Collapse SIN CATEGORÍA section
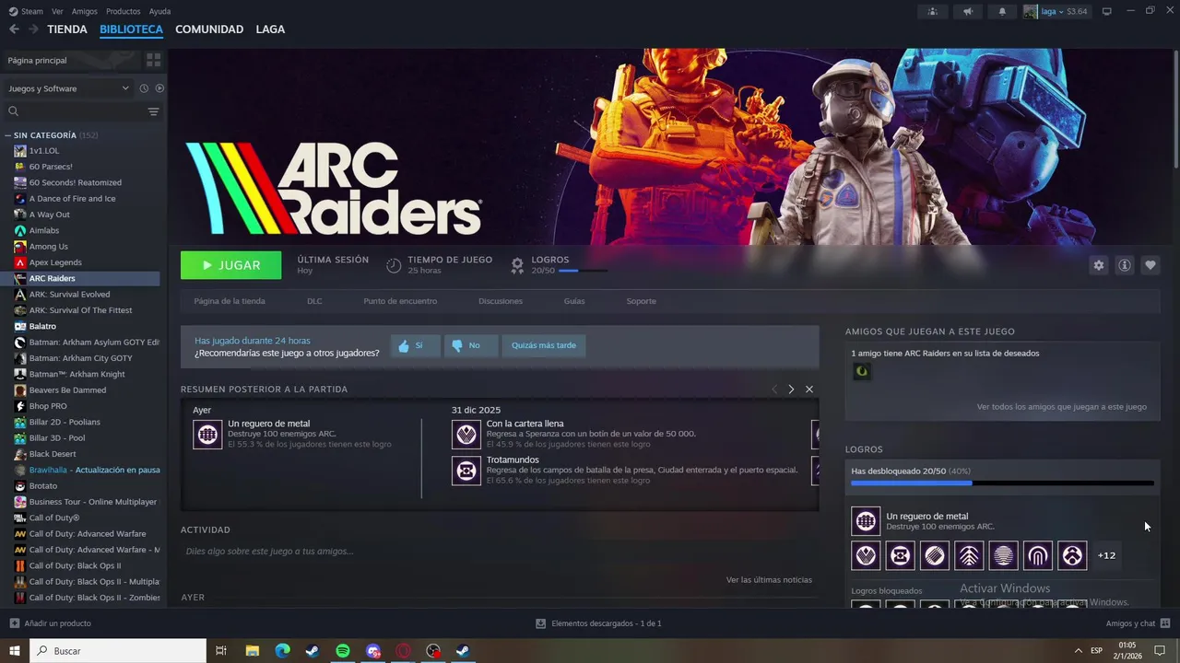The width and height of the screenshot is (1180, 663). (52, 135)
